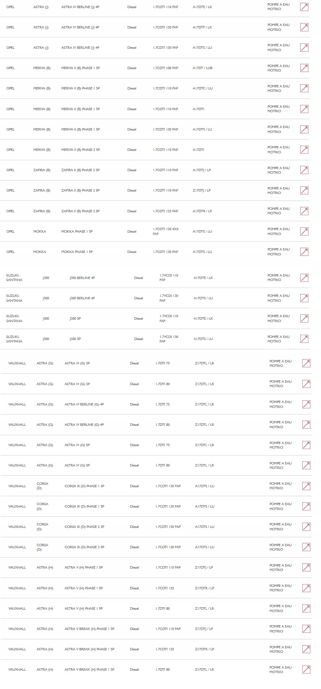The width and height of the screenshot is (321, 689).
Task: Open arrow icon for Corsa III Phase 1 3P
Action: click(x=306, y=486)
